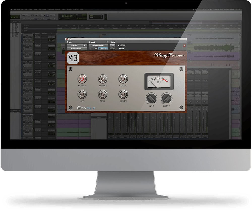Viewport: 252px width, 211px height.
Task: Open the insert position 'a' selector
Action: [x=85, y=45]
